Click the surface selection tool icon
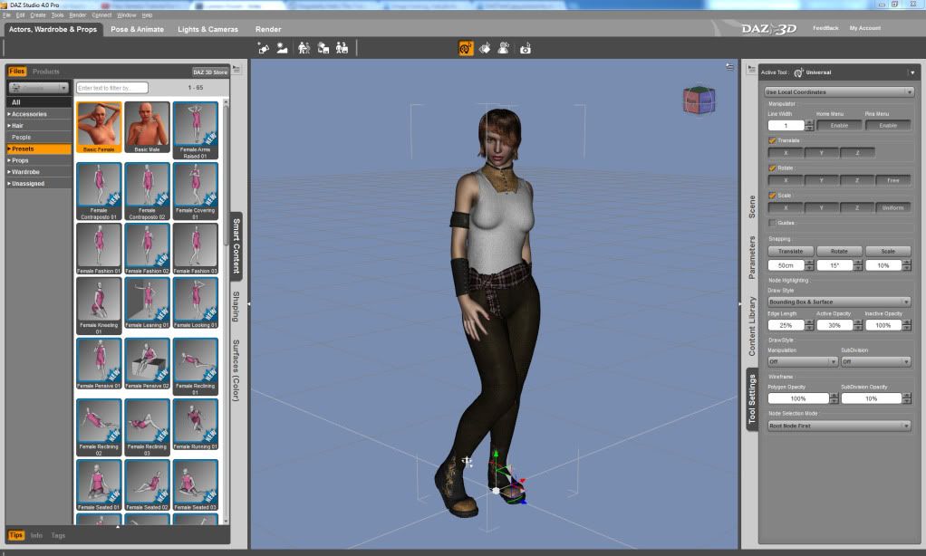 click(485, 48)
